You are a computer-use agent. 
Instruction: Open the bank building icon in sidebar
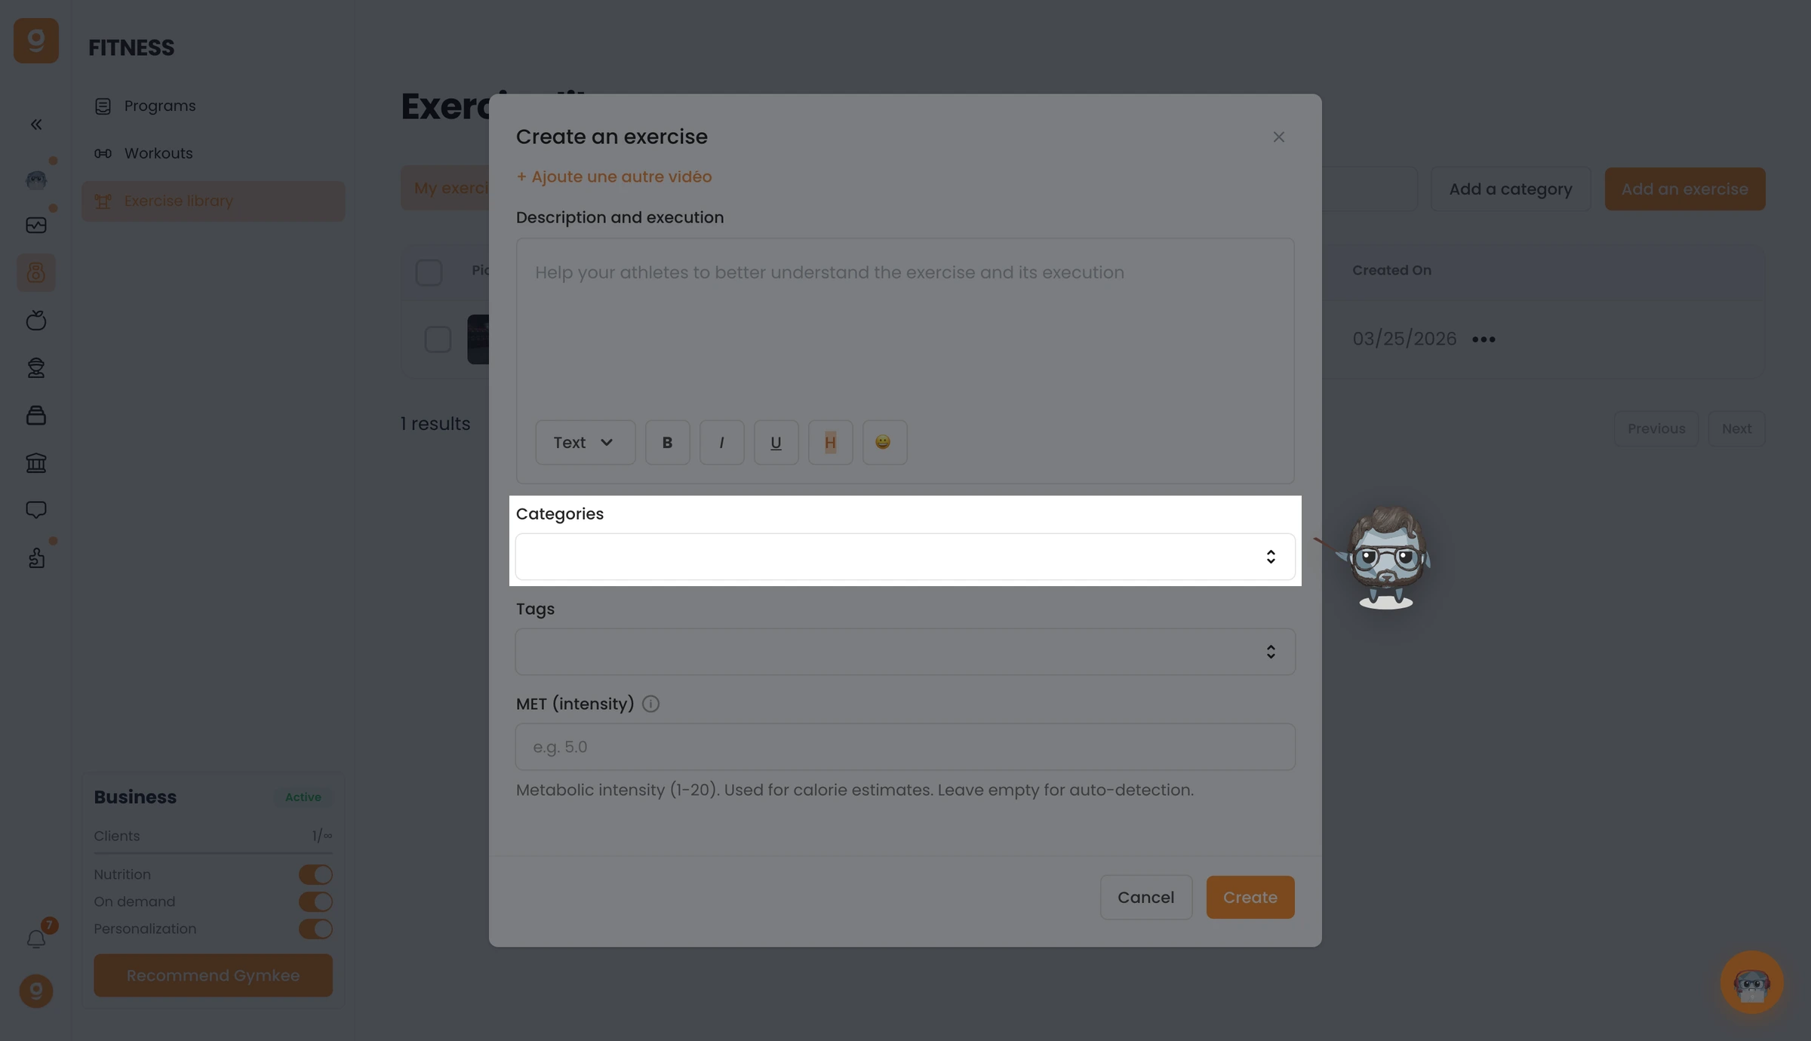[36, 462]
